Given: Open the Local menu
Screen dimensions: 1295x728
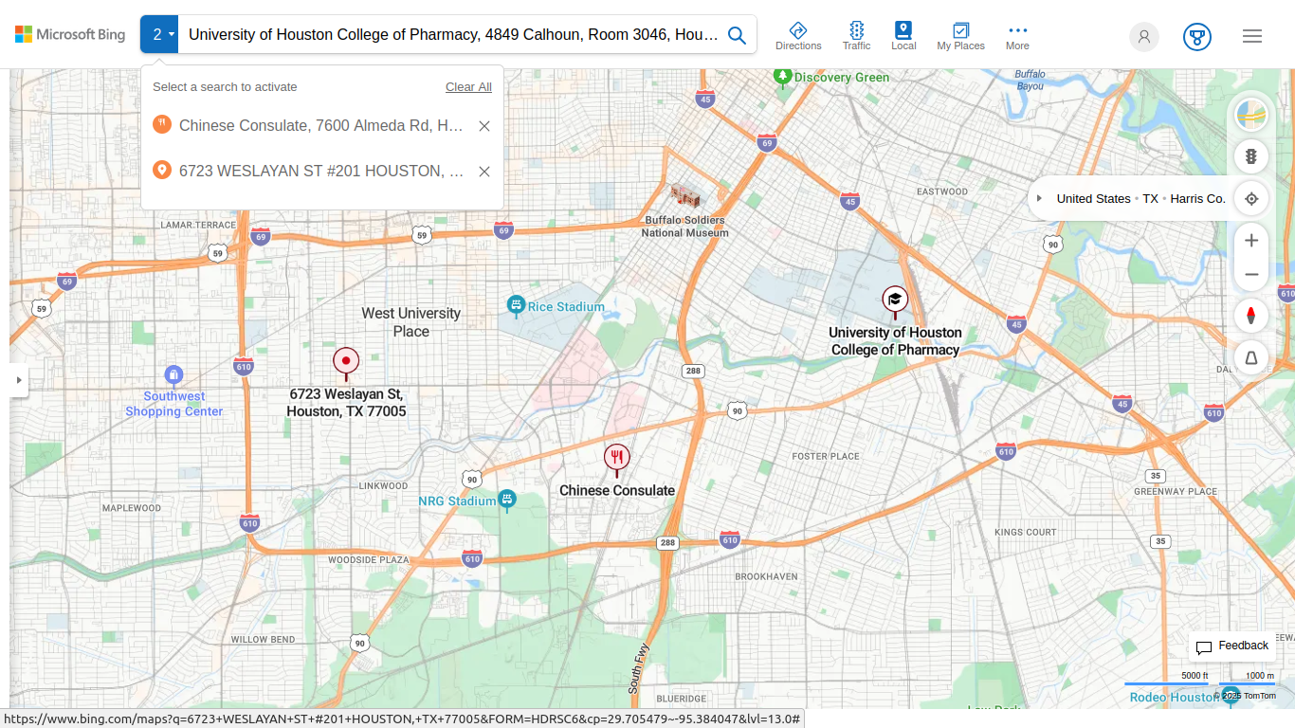Looking at the screenshot, I should coord(903,36).
